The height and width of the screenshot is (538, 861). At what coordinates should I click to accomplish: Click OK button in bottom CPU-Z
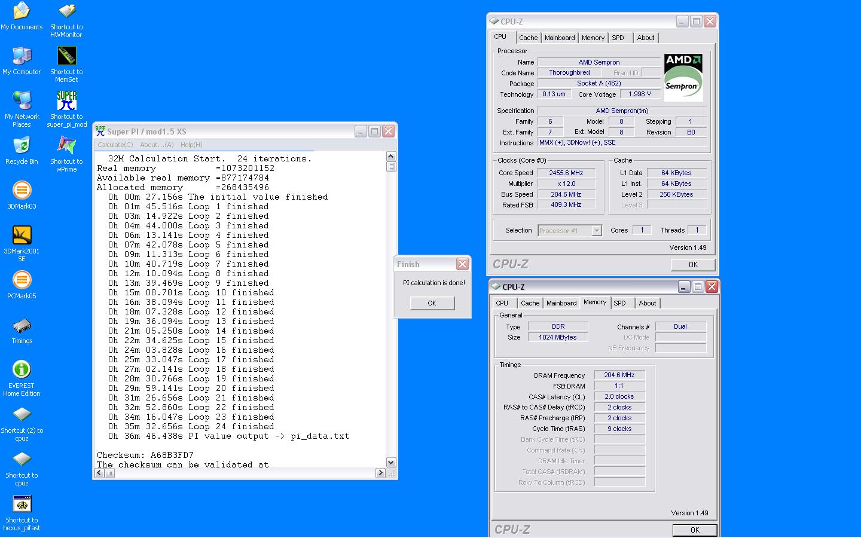695,530
